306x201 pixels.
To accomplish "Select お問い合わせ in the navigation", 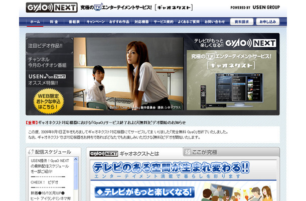I will [x=215, y=22].
